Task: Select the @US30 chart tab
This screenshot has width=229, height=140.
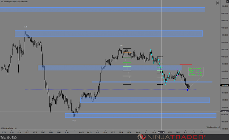Action: tap(8, 137)
